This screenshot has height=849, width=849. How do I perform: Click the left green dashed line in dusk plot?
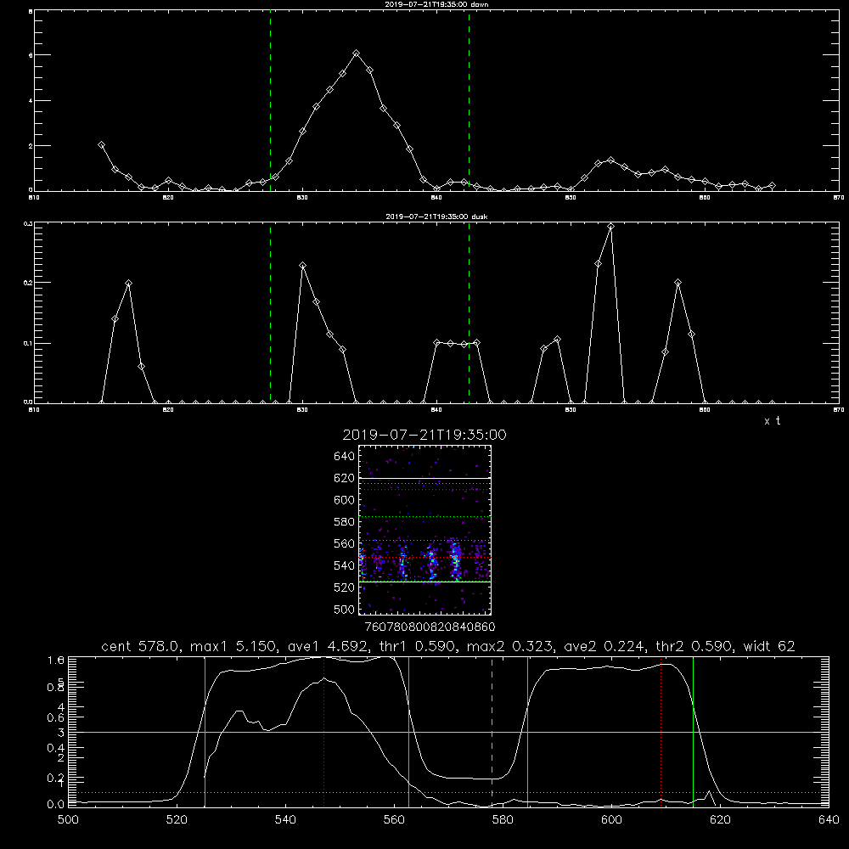click(x=270, y=312)
